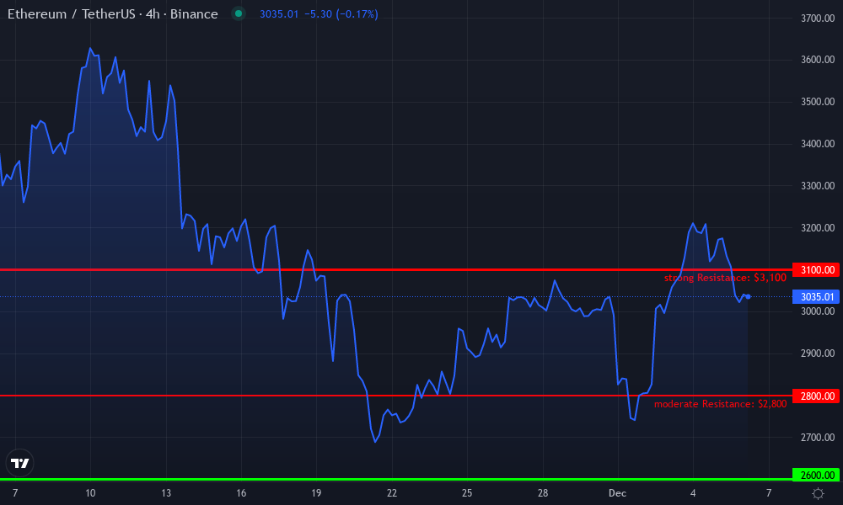Click the TradingView logo watermark
Screen dimensions: 843x505
click(x=20, y=462)
